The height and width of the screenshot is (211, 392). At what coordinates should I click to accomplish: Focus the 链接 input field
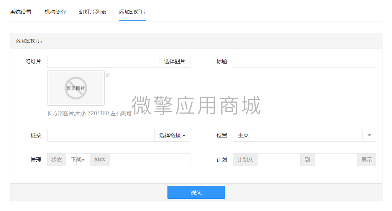coord(101,135)
